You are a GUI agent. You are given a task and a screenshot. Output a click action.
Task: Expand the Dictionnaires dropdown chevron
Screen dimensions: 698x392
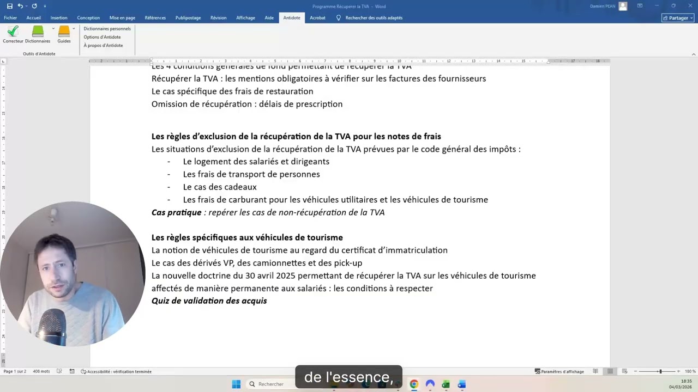tap(53, 28)
